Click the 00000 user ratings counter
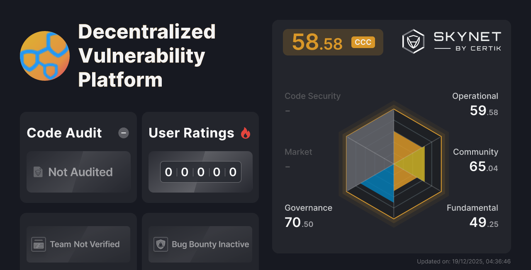Viewport: 531px width, 270px height. point(200,172)
